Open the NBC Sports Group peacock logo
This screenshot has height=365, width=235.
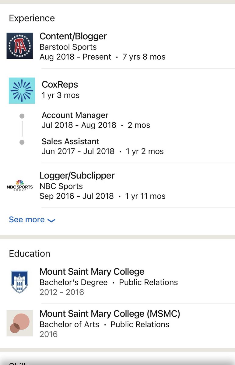19,185
